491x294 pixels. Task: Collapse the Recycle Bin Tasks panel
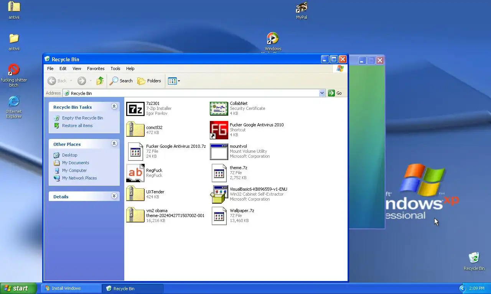tap(114, 107)
